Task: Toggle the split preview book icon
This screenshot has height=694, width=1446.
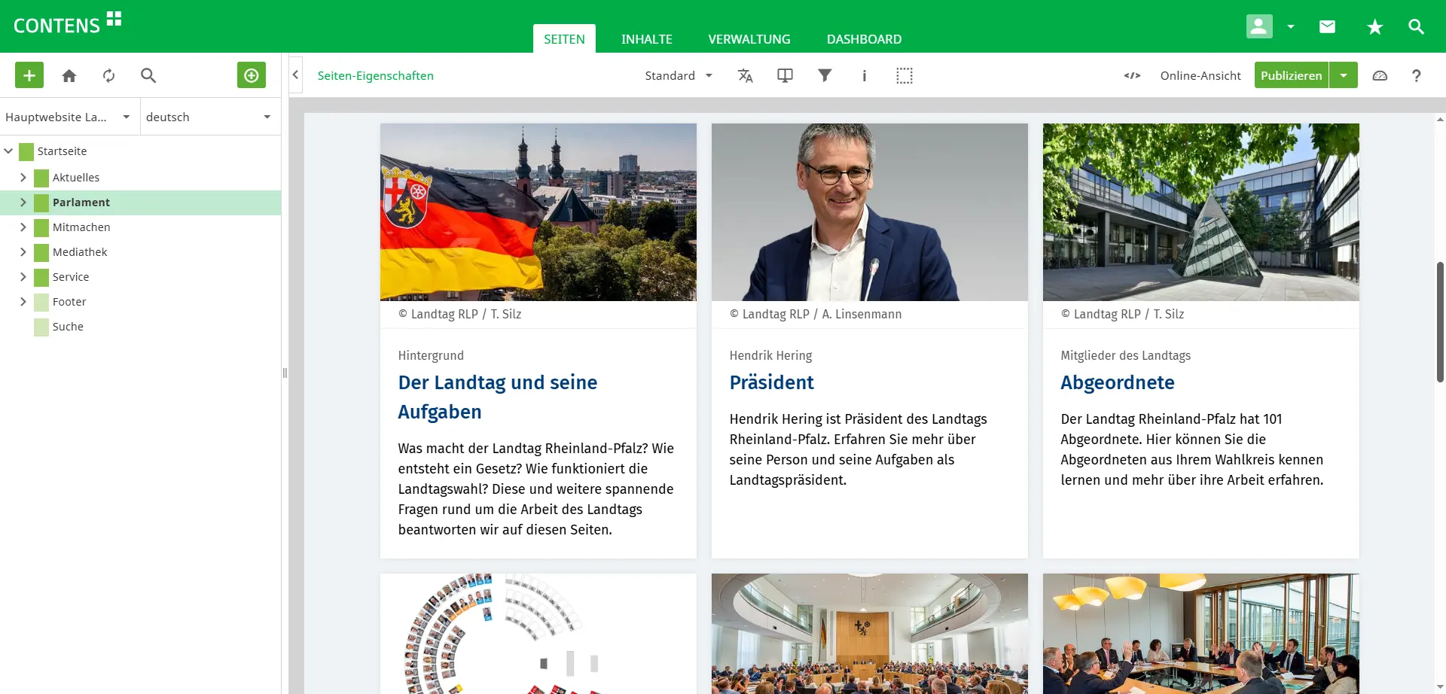Action: [785, 75]
